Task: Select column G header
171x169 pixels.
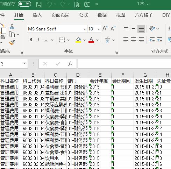Action: coord(145,75)
